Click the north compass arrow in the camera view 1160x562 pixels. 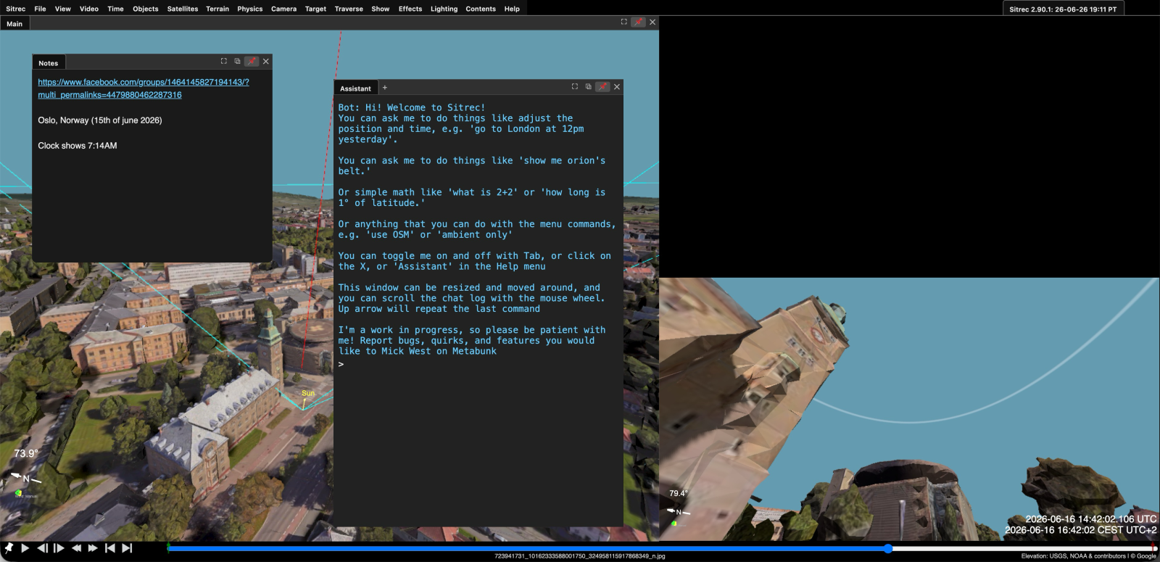(x=679, y=511)
